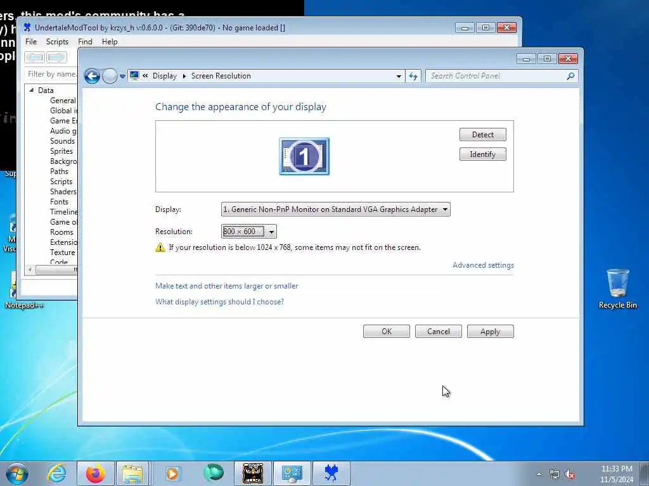Select Scripts in UndertaleModTool tree
649x486 pixels.
click(61, 182)
